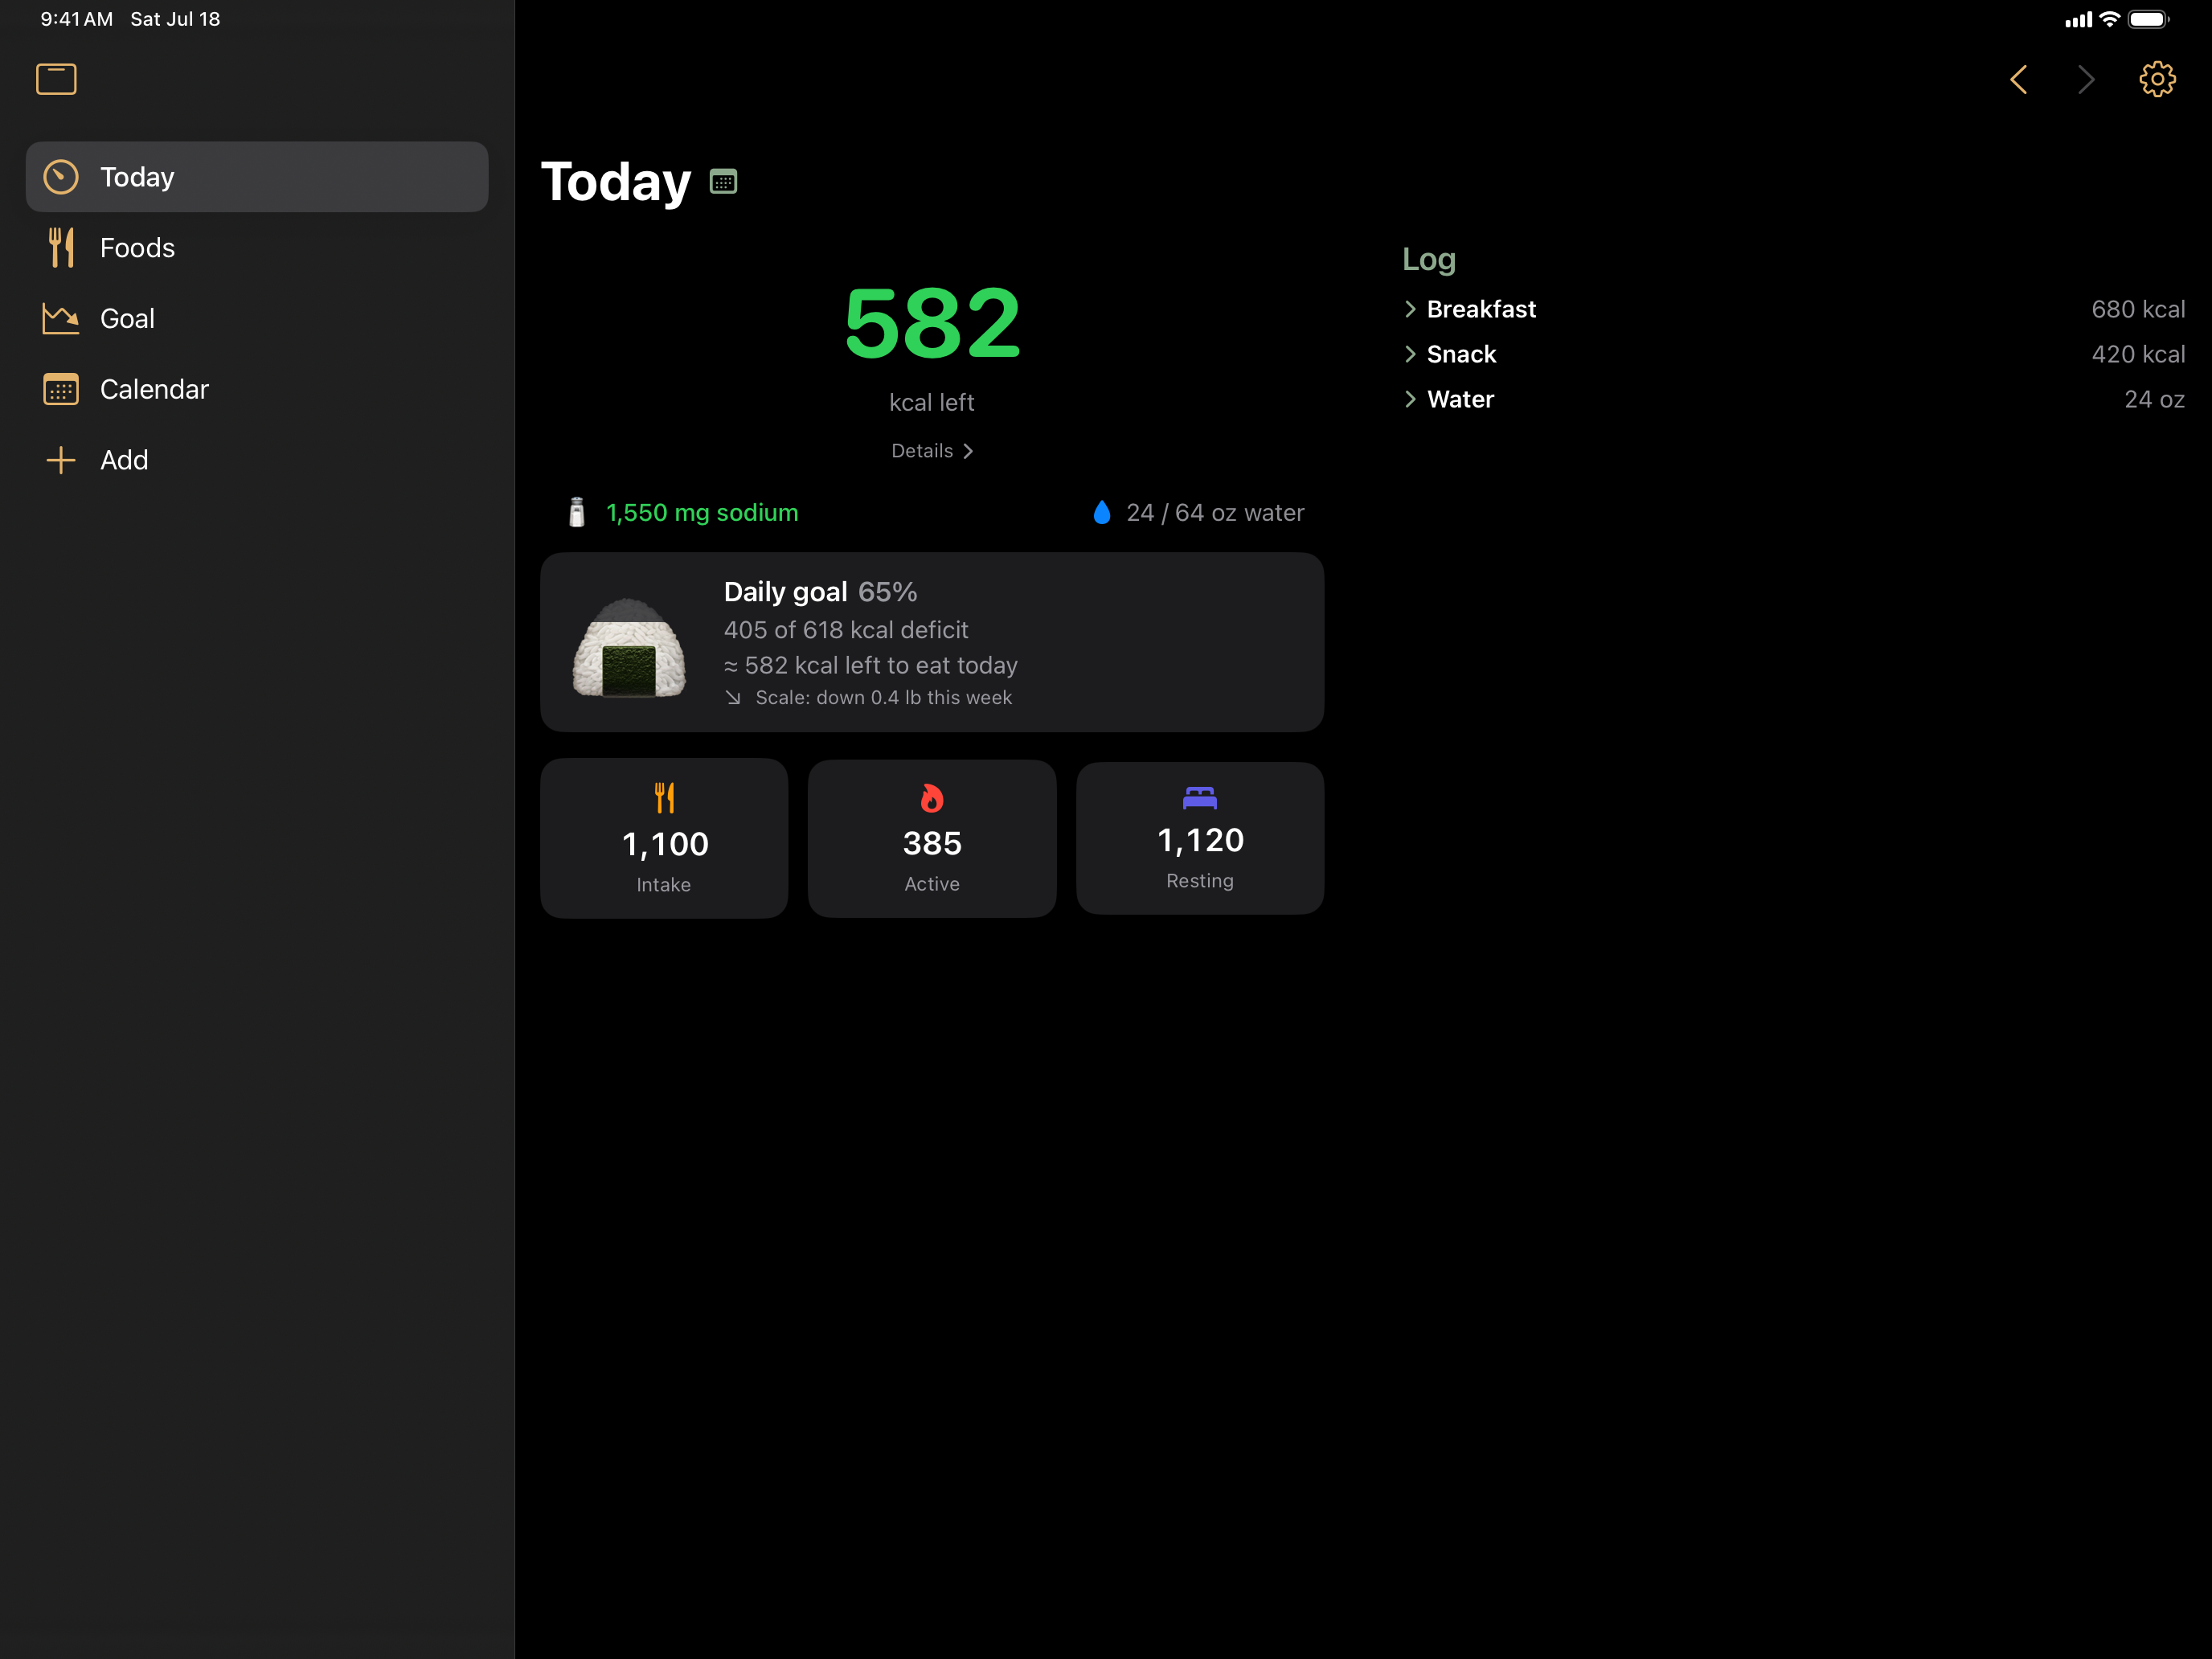Click the Foods fork-and-knife sidebar icon

tap(61, 247)
